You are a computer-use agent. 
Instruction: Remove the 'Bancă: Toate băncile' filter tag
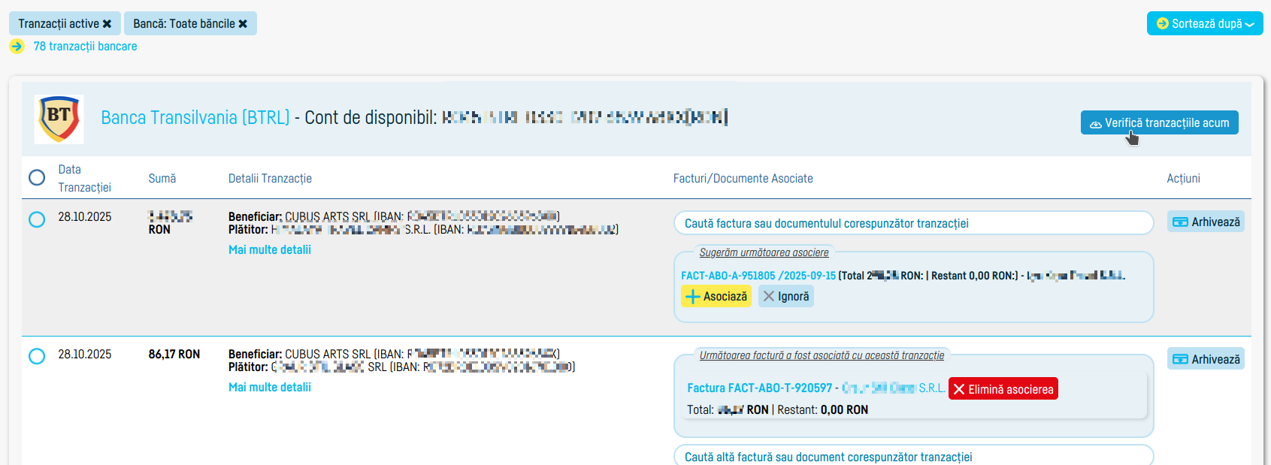point(243,24)
